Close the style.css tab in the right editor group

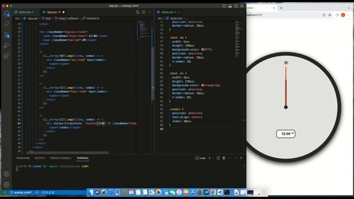click(179, 12)
